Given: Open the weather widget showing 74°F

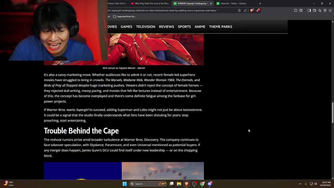Looking at the screenshot, I should click(x=8, y=184).
